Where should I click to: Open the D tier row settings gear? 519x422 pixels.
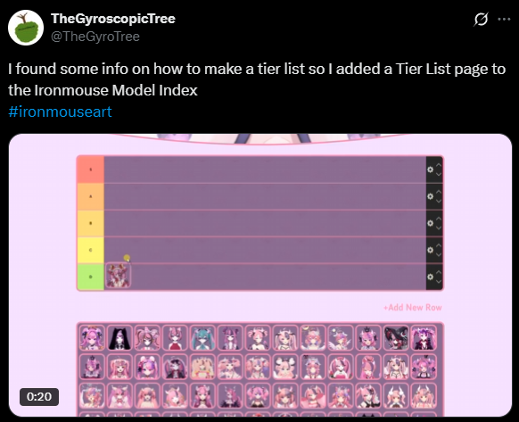[430, 277]
